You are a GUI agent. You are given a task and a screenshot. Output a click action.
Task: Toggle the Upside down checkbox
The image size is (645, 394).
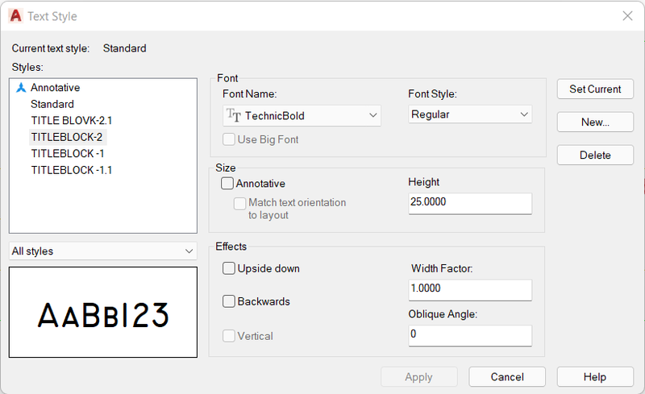pyautogui.click(x=229, y=268)
